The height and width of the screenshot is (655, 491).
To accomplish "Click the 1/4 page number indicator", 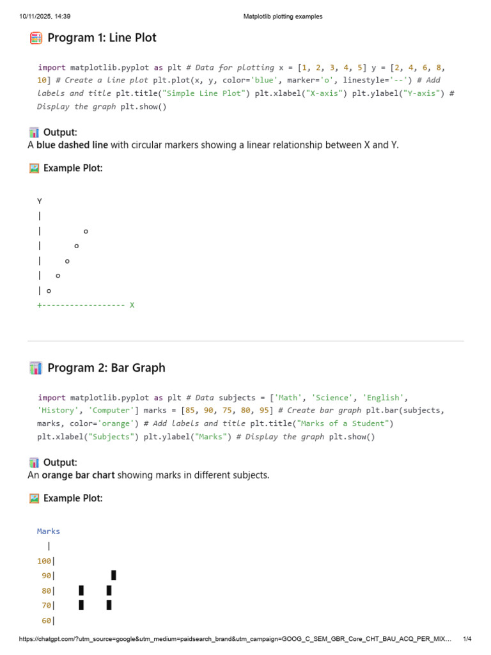I will point(467,639).
